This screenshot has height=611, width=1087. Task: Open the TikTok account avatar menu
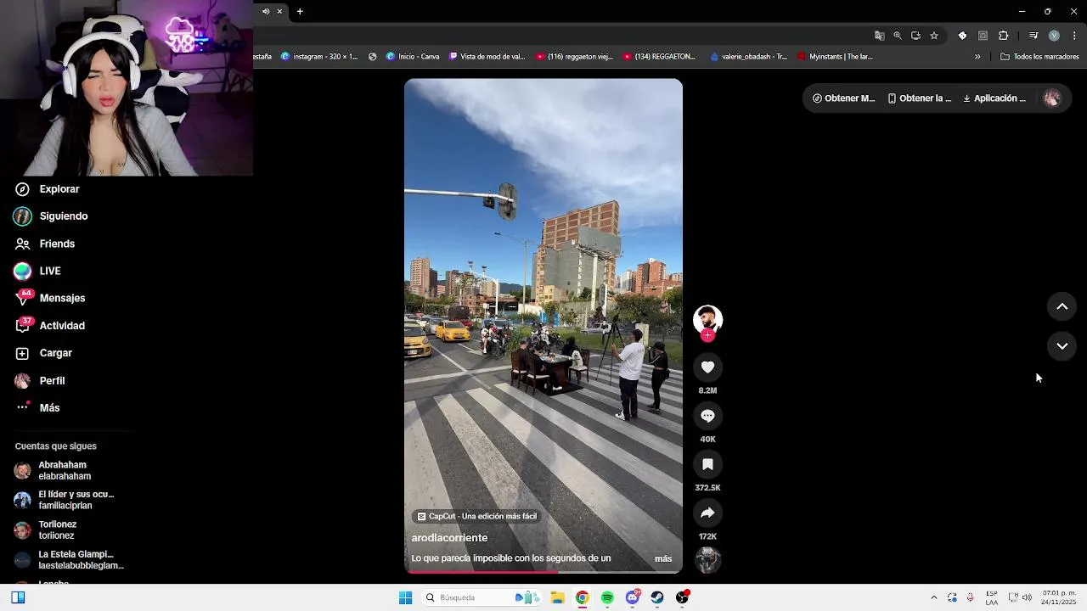(x=1052, y=98)
